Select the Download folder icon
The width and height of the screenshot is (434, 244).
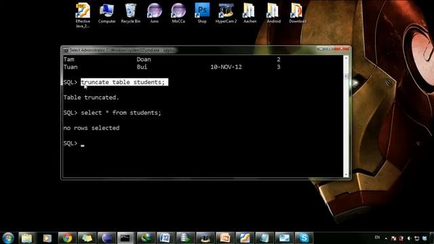[x=298, y=14]
